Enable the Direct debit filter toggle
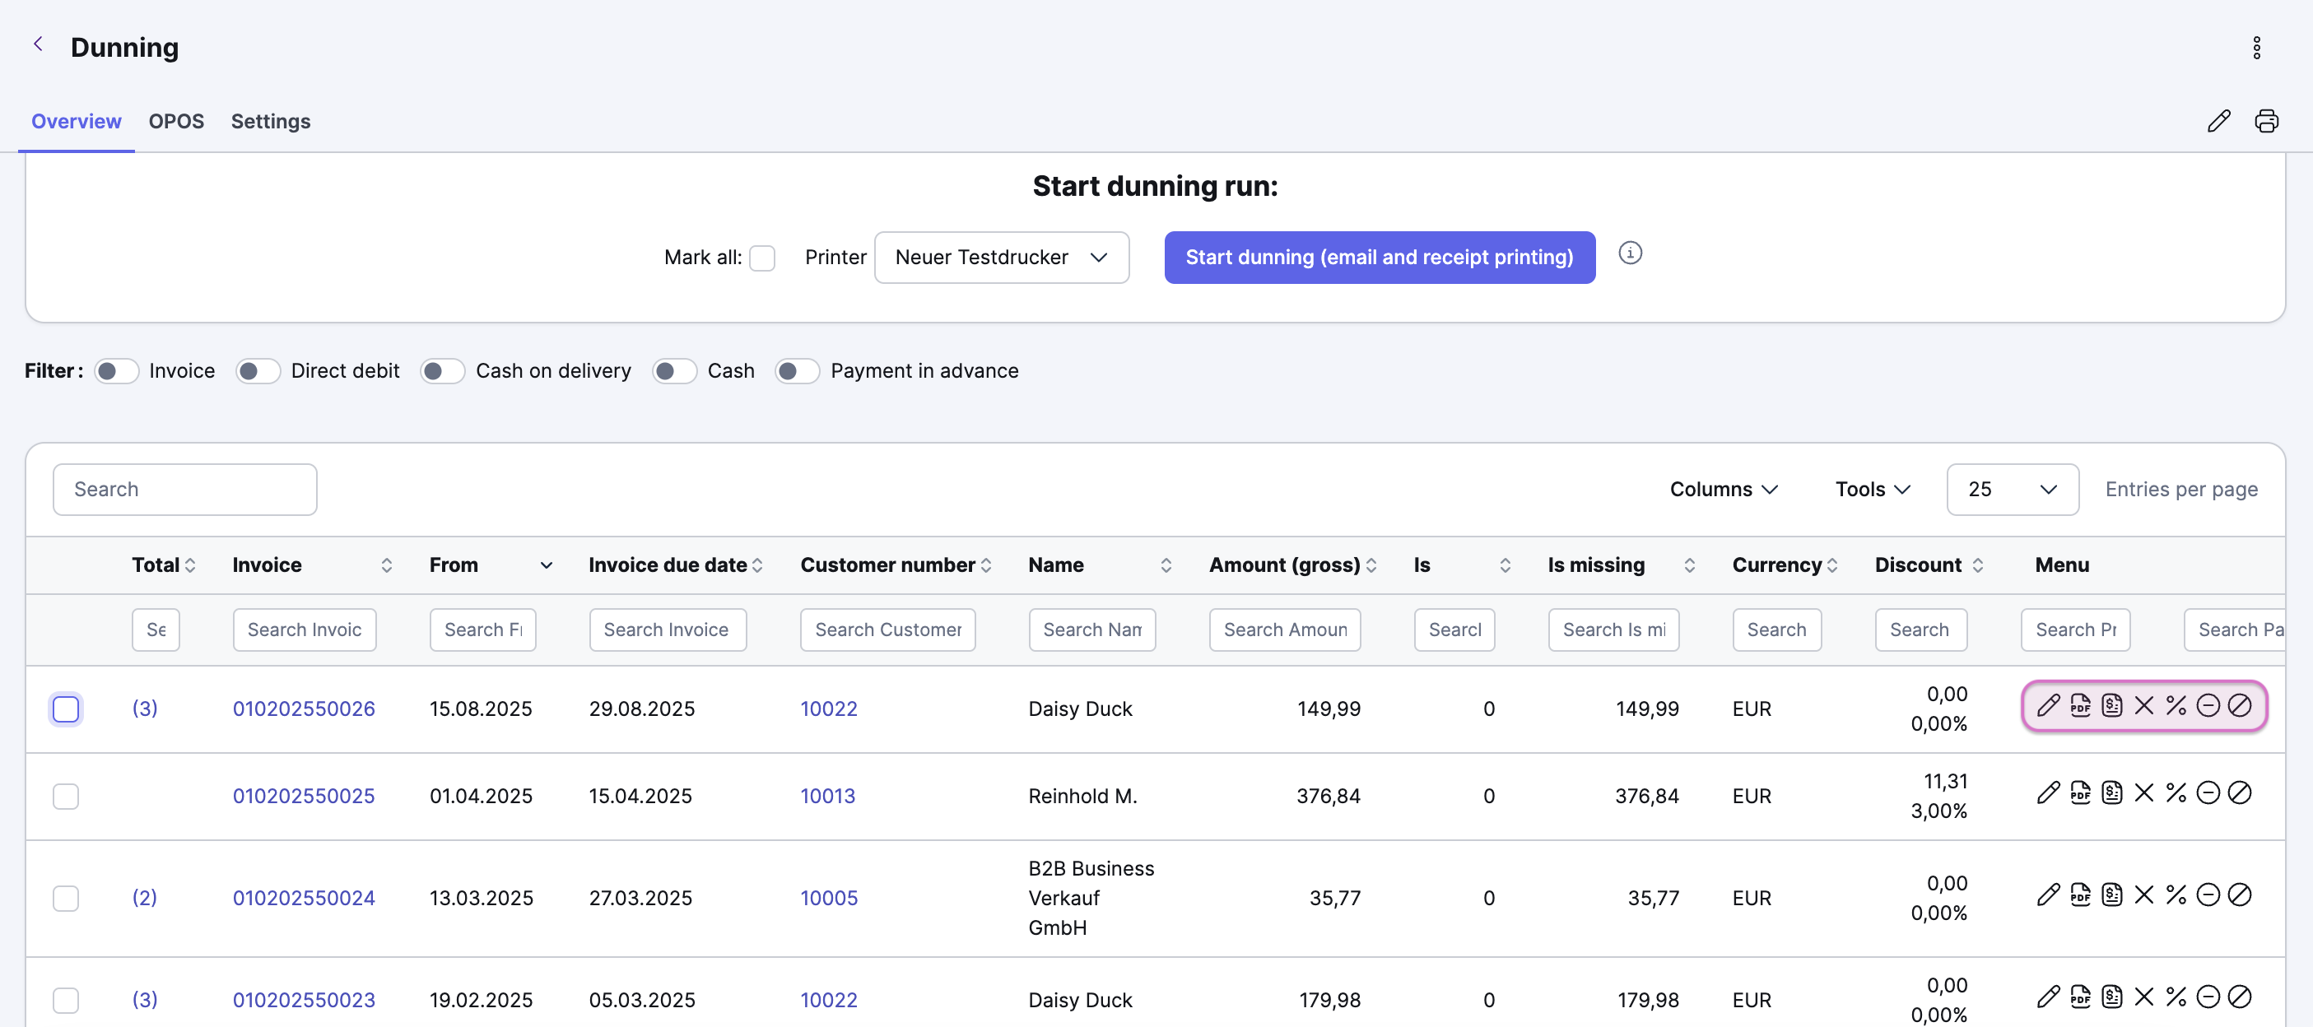The height and width of the screenshot is (1027, 2313). click(258, 372)
